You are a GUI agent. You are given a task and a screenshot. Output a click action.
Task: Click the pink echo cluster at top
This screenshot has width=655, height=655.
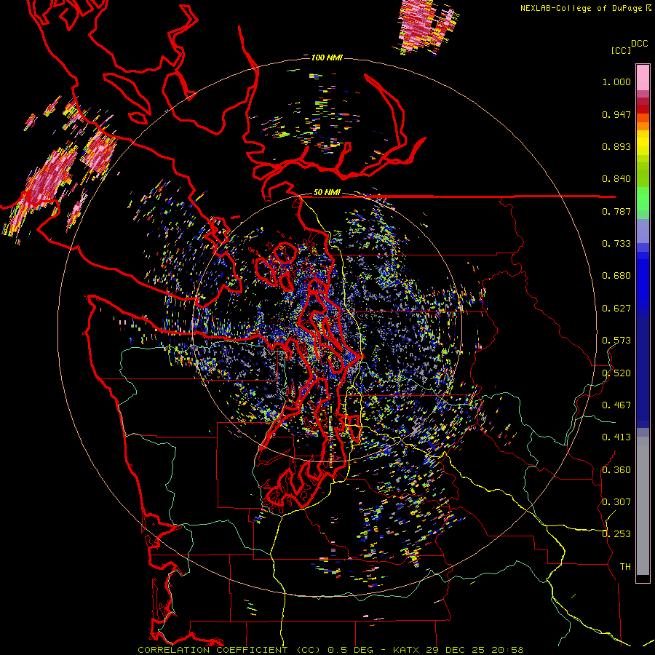pos(427,26)
